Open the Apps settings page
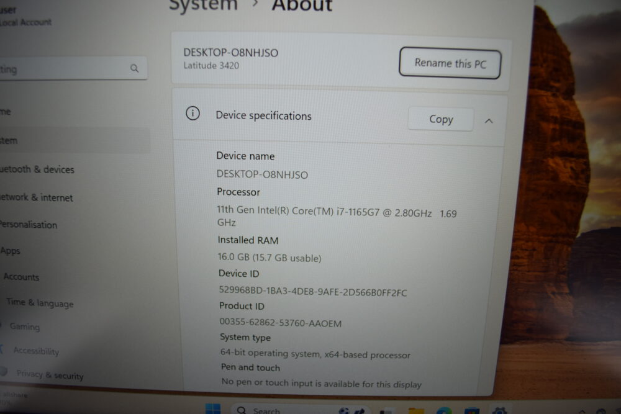Image resolution: width=621 pixels, height=414 pixels. pos(11,251)
